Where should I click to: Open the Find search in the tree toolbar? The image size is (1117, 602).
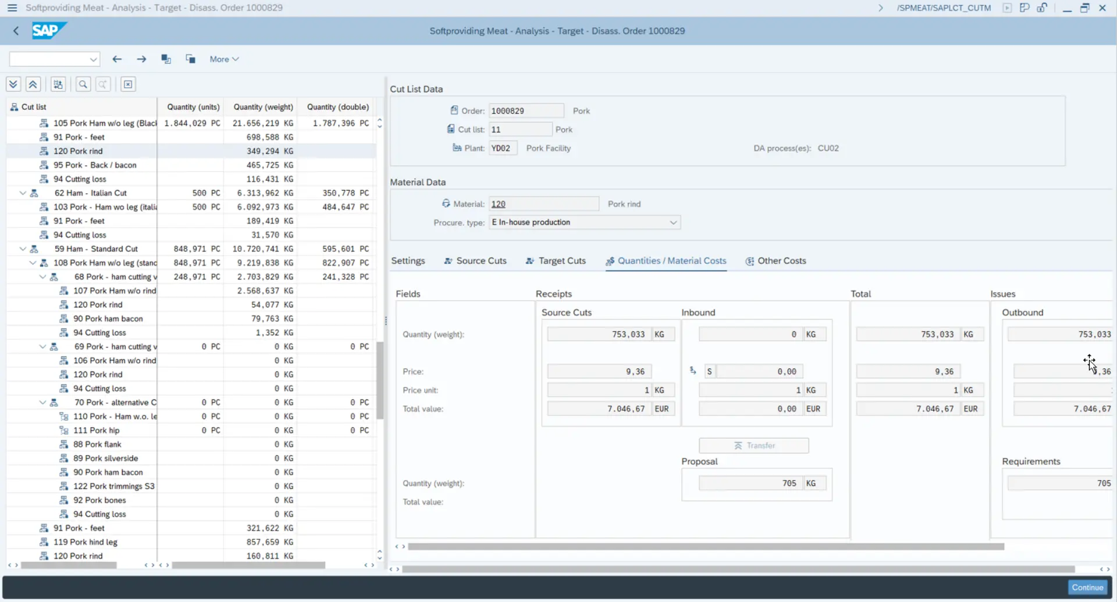click(x=83, y=84)
